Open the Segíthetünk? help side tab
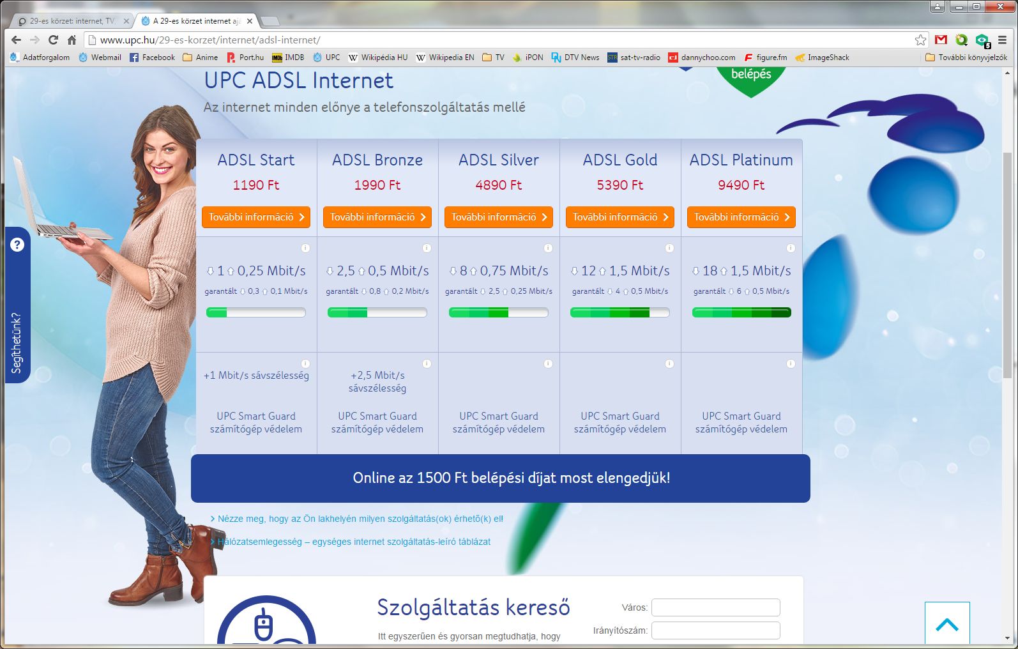1018x649 pixels. coord(17,305)
